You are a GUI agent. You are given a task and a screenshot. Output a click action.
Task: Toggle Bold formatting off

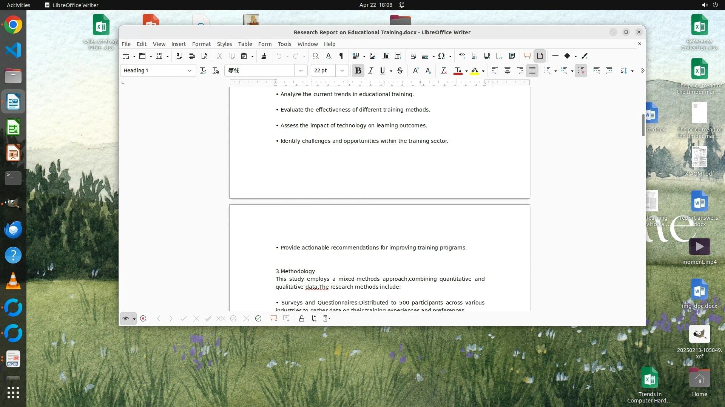[x=358, y=70]
